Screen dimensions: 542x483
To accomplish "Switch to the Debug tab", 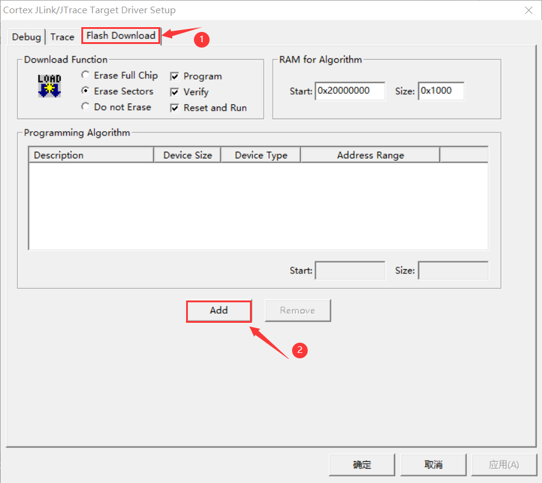I will (x=26, y=37).
